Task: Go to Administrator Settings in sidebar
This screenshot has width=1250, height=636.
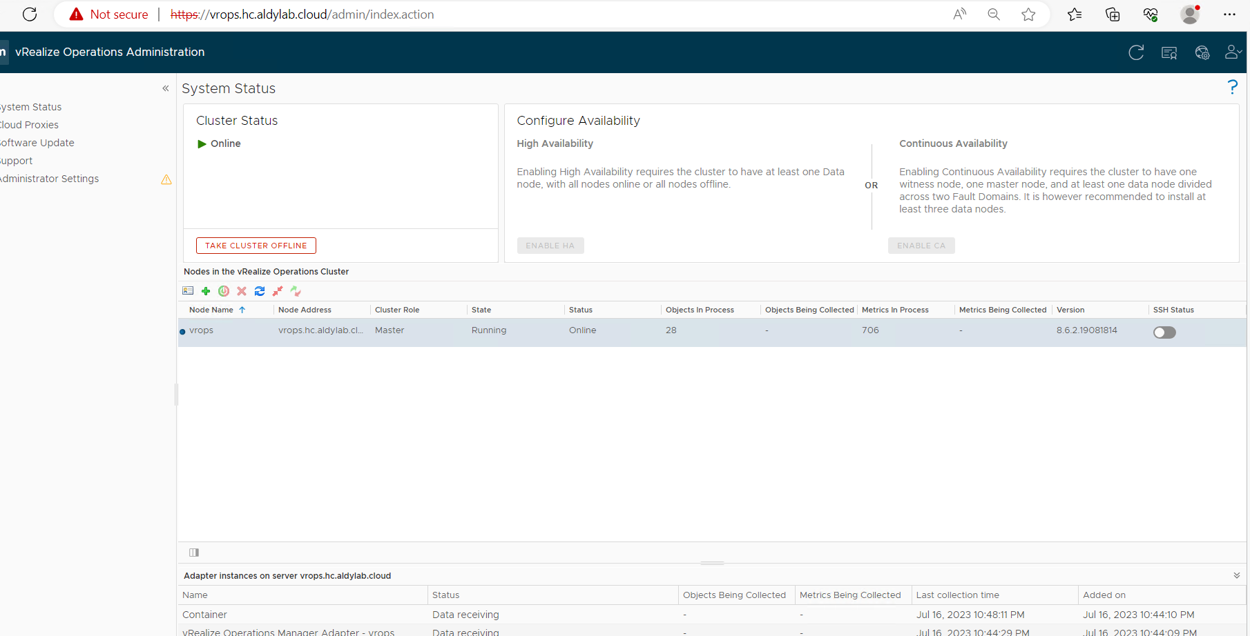Action: (50, 179)
